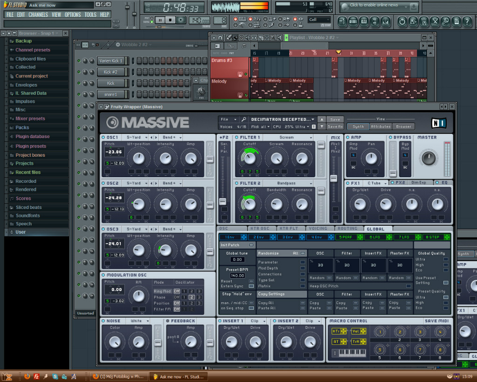The height and width of the screenshot is (382, 477).
Task: Click the help question mark icon
Action: [x=467, y=21]
